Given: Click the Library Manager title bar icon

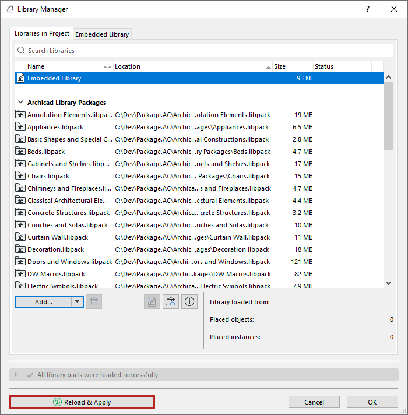Looking at the screenshot, I should tap(10, 9).
